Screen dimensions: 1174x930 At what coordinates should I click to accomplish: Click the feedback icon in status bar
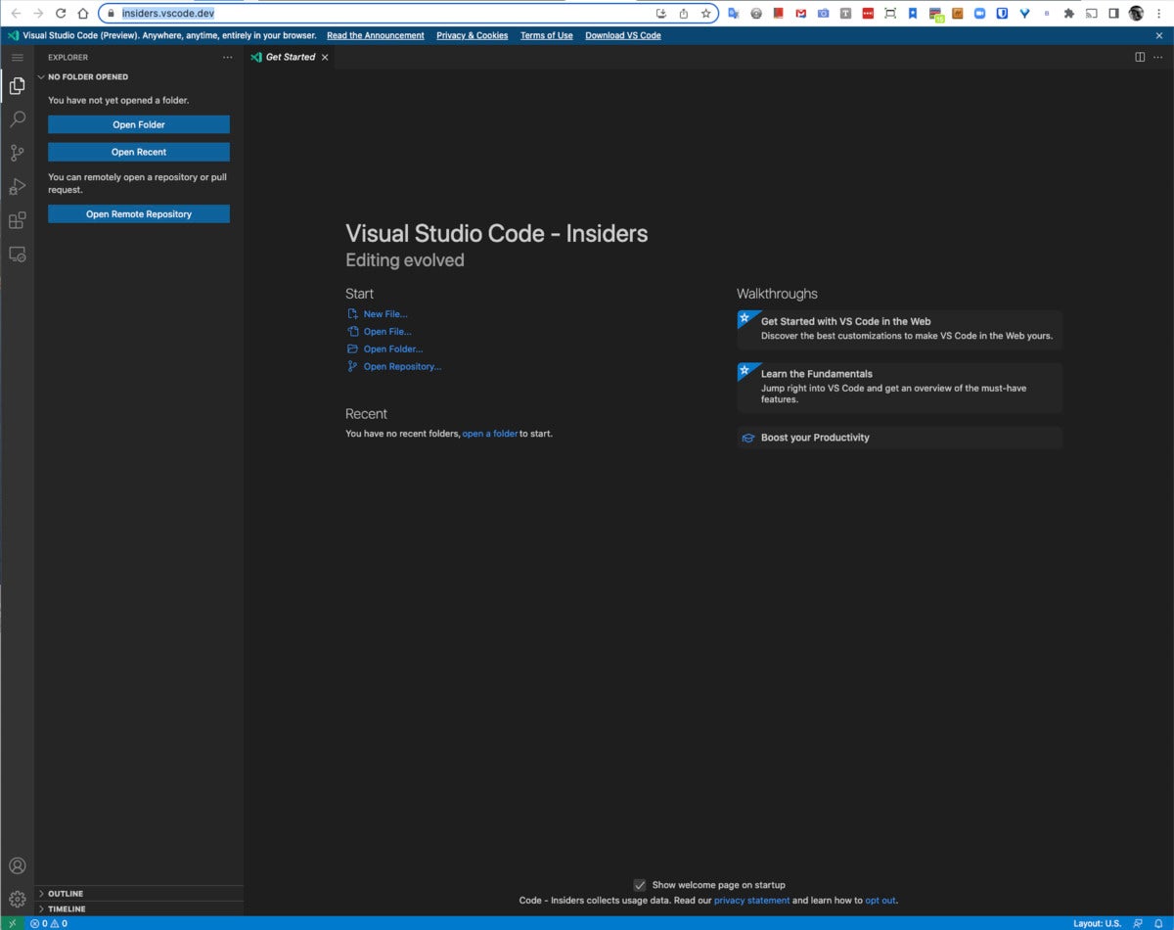[1138, 923]
